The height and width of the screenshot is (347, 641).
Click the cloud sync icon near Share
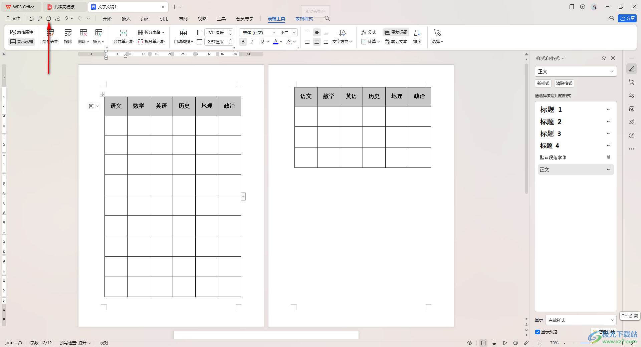pyautogui.click(x=611, y=18)
